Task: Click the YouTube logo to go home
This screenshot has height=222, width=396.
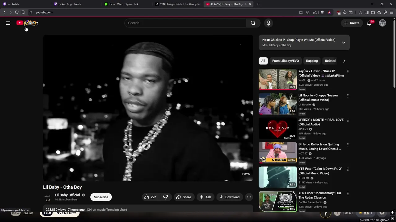Action: (28, 23)
